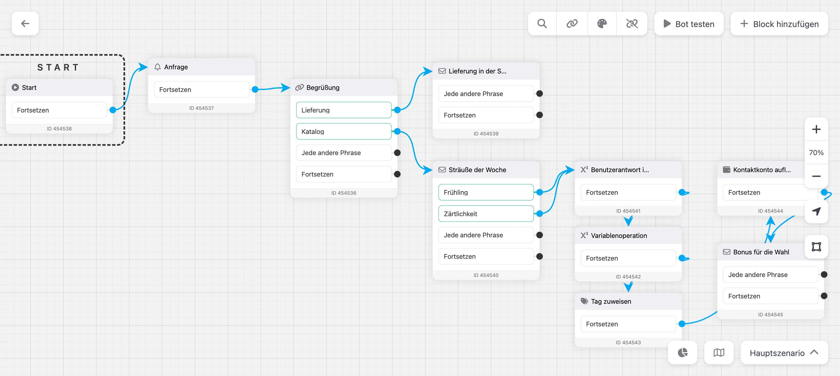Click Fortsetzen row in Begrüßung block
Viewport: 840px width, 376px height.
click(344, 174)
